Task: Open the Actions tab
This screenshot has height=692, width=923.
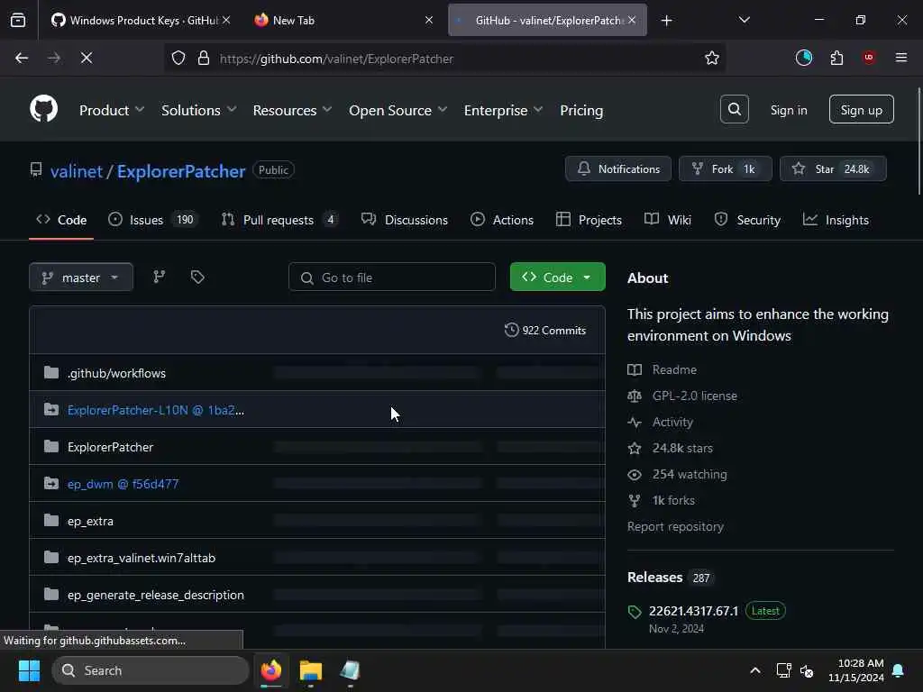Action: 502,220
